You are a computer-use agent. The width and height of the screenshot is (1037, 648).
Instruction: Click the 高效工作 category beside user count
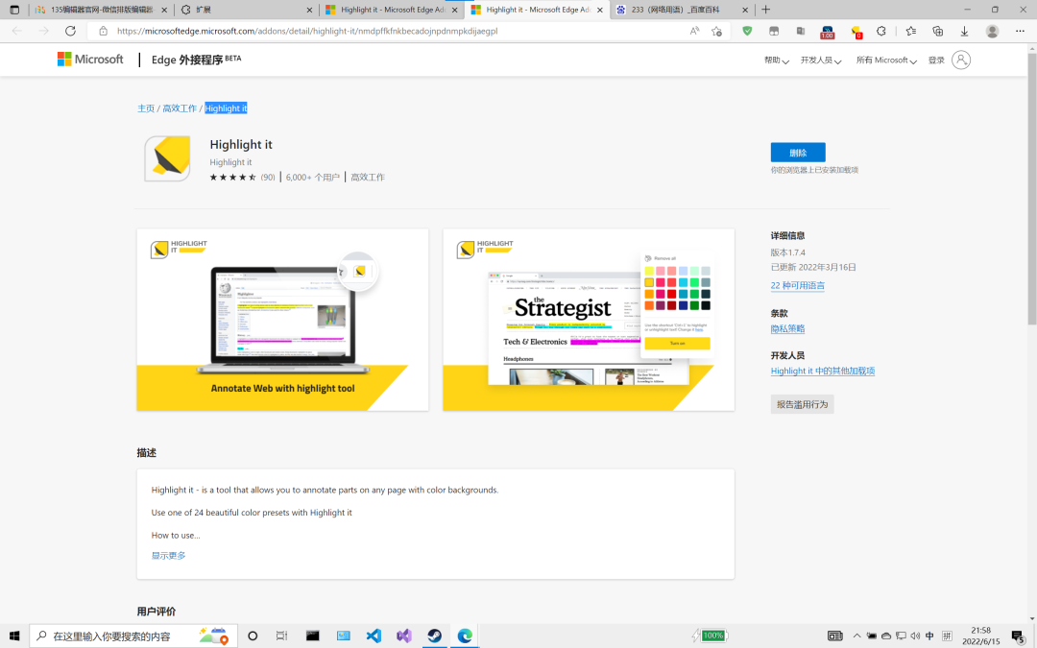click(368, 178)
